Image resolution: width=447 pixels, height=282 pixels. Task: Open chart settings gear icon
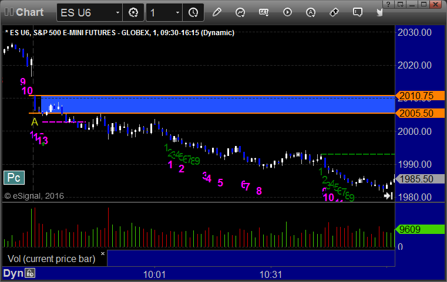133,12
